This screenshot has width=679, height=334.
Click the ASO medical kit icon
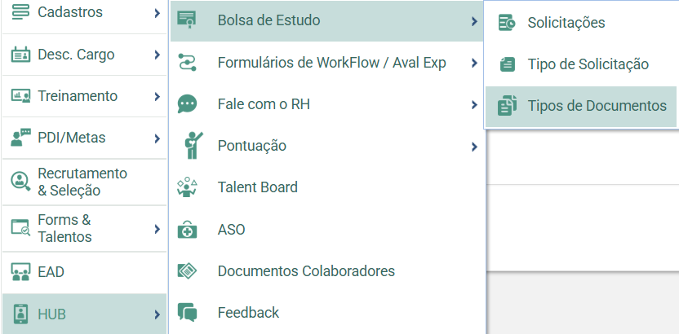click(x=187, y=230)
